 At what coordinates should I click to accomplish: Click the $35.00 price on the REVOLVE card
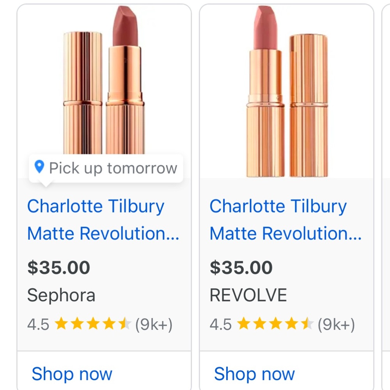pos(241,267)
